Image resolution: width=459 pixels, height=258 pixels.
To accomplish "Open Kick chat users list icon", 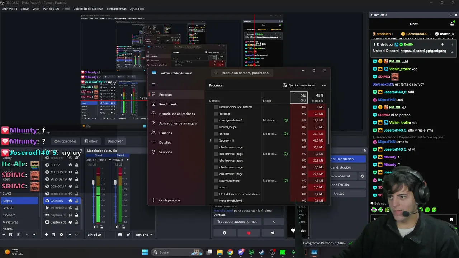I will pyautogui.click(x=452, y=24).
